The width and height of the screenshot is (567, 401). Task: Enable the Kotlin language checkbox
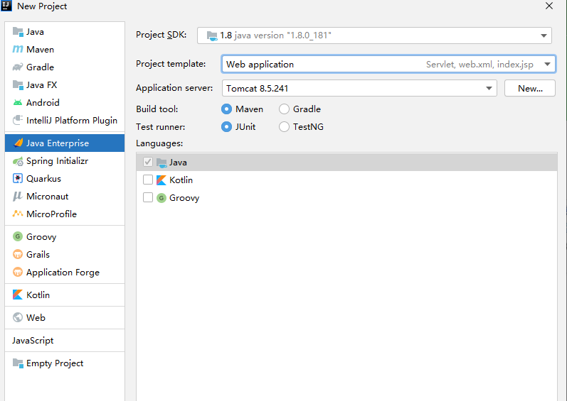tap(148, 180)
